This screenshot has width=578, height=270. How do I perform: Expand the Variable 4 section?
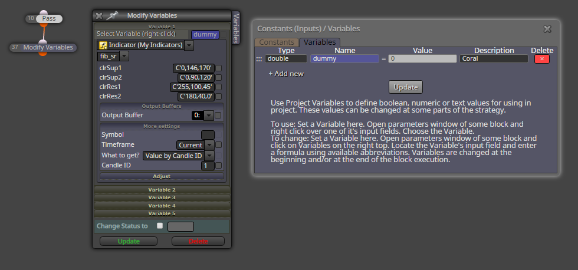[162, 206]
